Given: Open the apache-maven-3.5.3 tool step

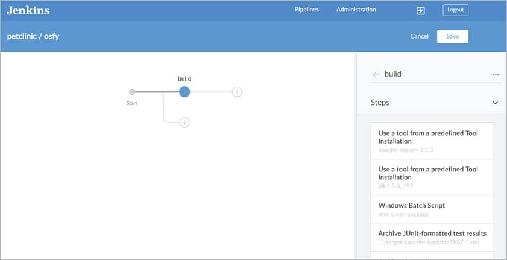Looking at the screenshot, I should pos(432,141).
